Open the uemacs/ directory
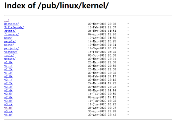This screenshot has width=178, height=123. (x=10, y=59)
